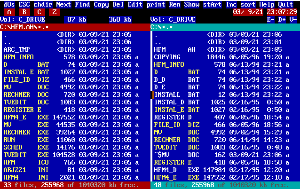Image resolution: width=300 pixels, height=189 pixels.
Task: Select the C drive button
Action: tap(39, 12)
